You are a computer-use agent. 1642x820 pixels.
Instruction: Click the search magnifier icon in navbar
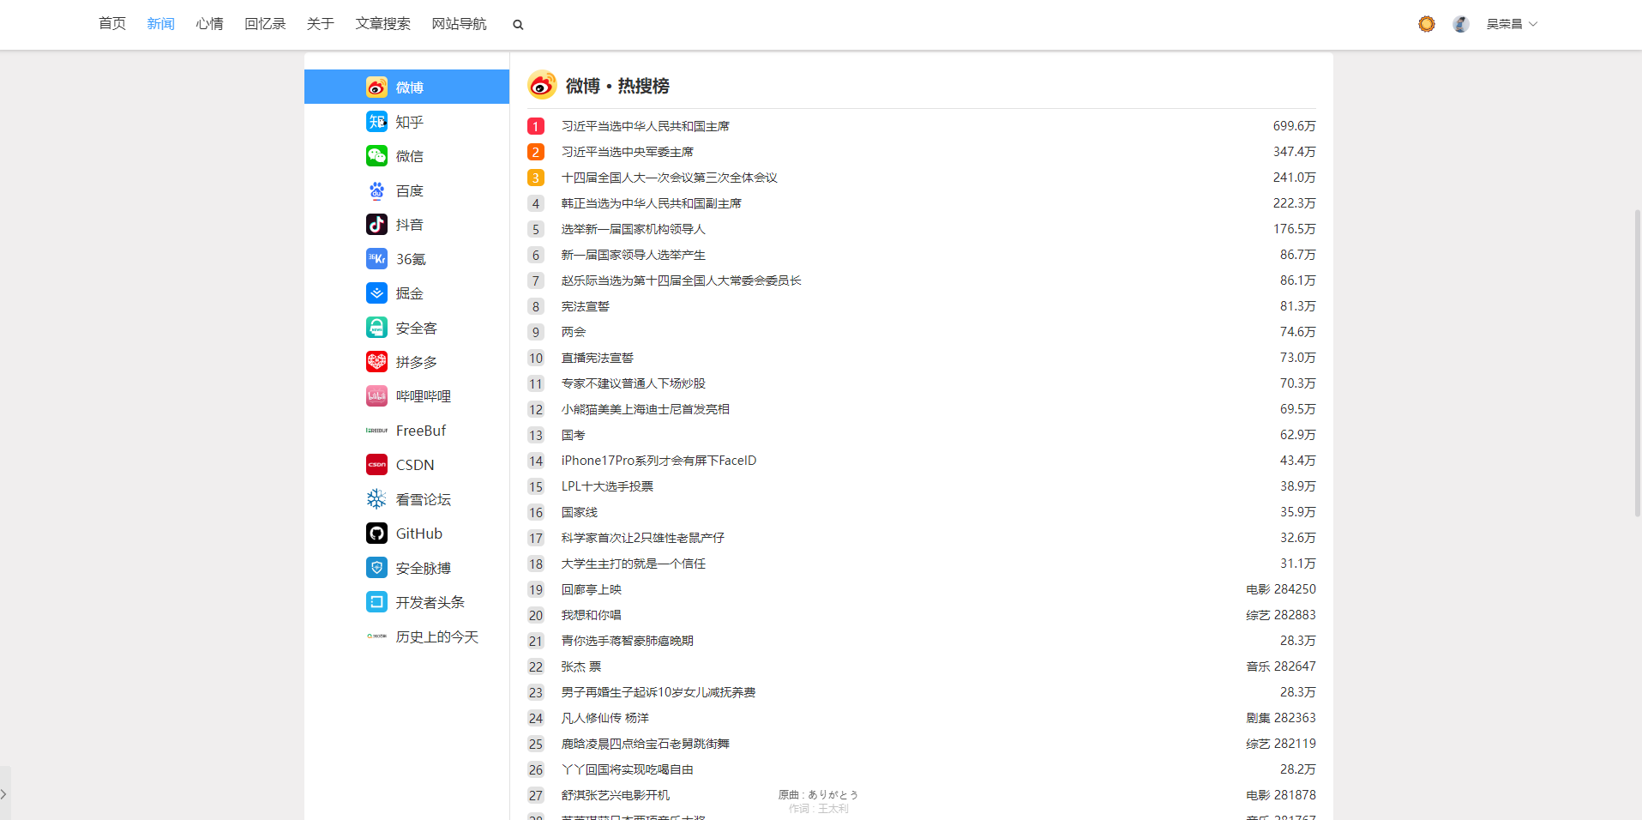click(x=518, y=25)
